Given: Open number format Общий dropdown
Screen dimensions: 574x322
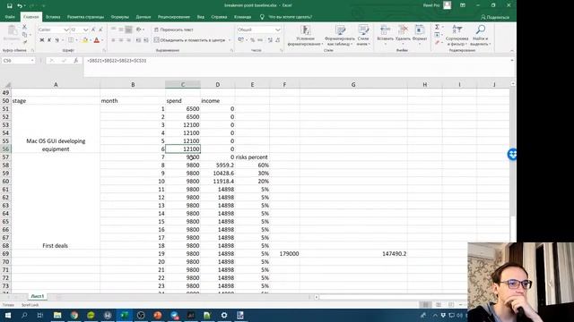Looking at the screenshot, I should coord(278,30).
